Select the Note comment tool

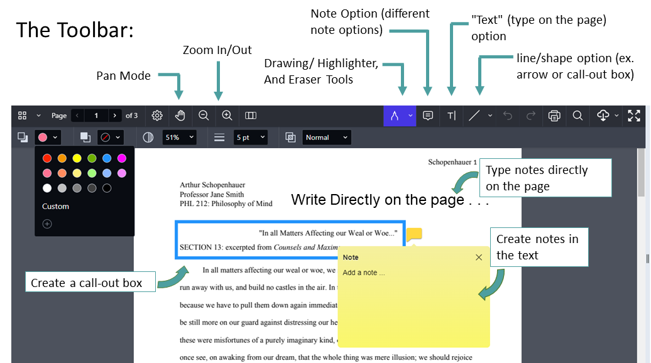tap(428, 116)
